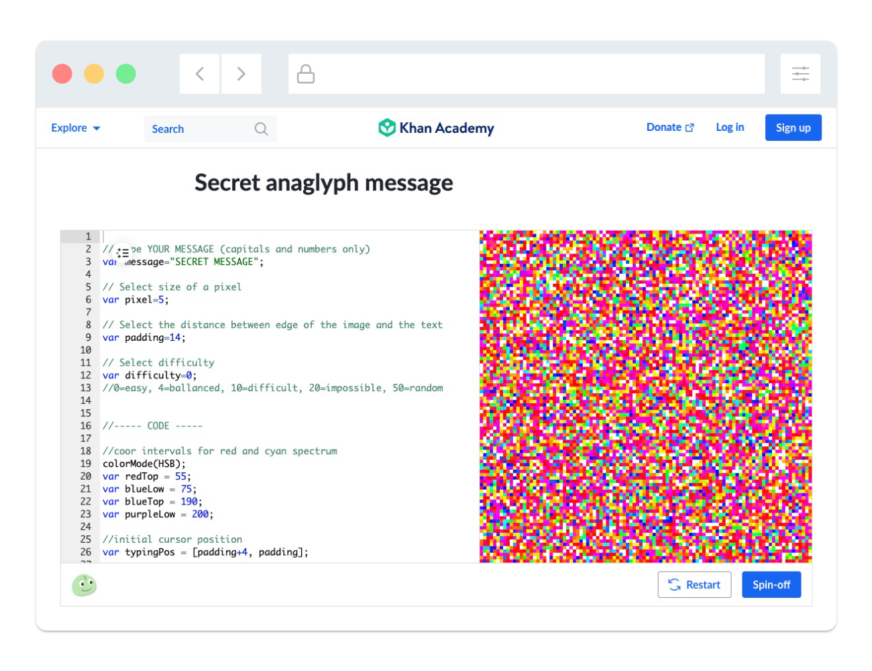Screen dimensions: 872x671
Task: Click the browser back arrow icon
Action: coord(200,74)
